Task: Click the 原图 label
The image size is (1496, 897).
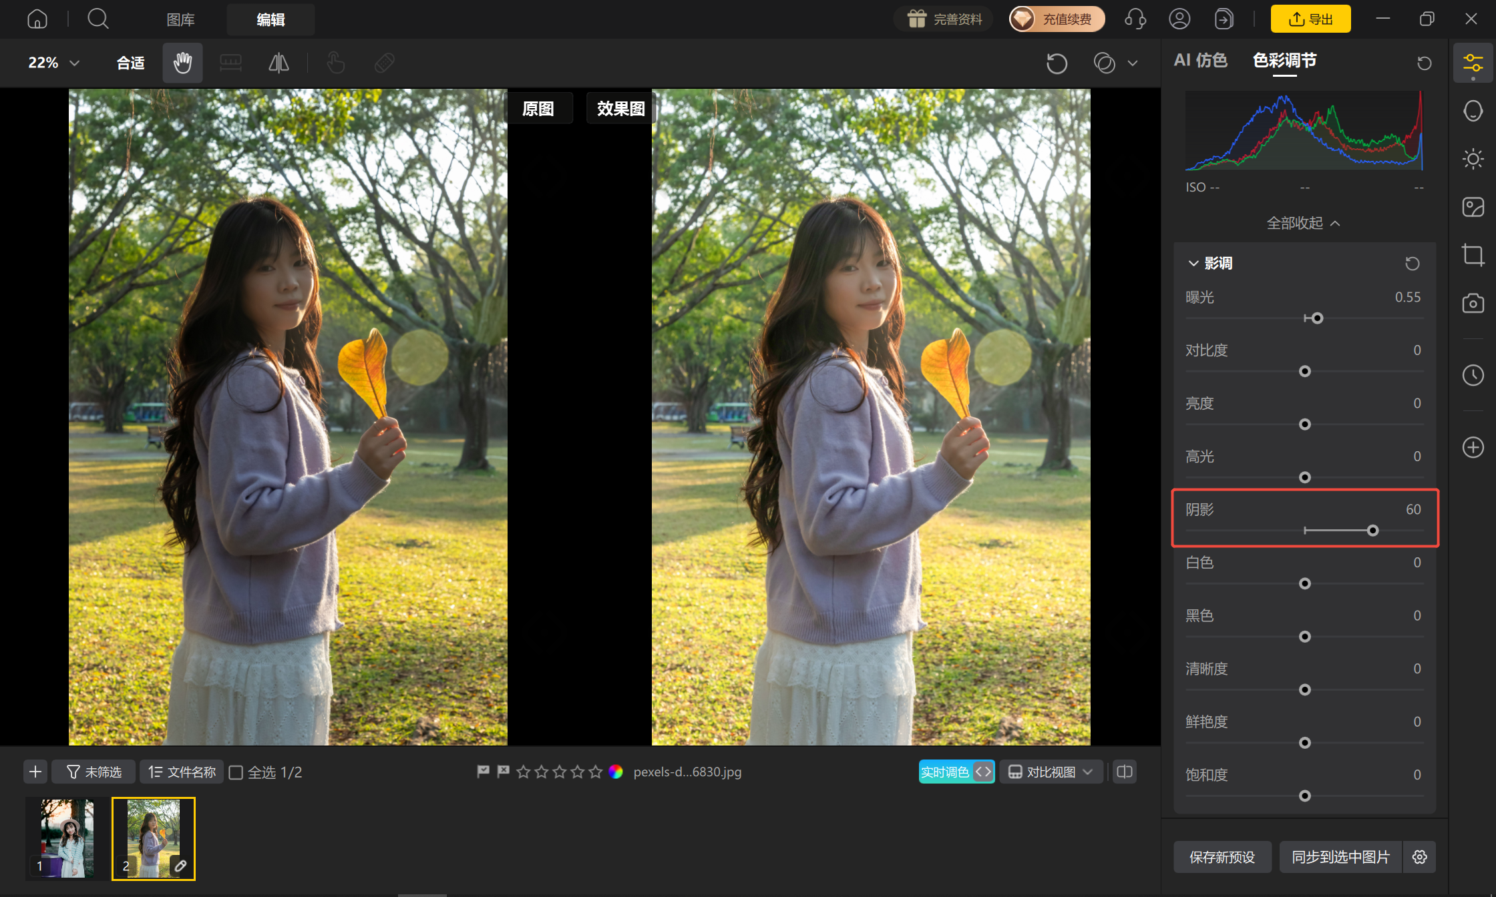Action: pyautogui.click(x=538, y=108)
